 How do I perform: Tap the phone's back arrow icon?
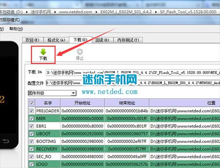(6, 141)
